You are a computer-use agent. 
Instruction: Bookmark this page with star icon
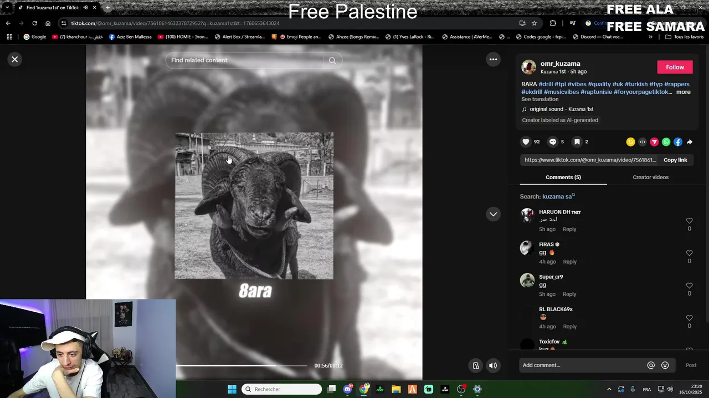coord(534,23)
